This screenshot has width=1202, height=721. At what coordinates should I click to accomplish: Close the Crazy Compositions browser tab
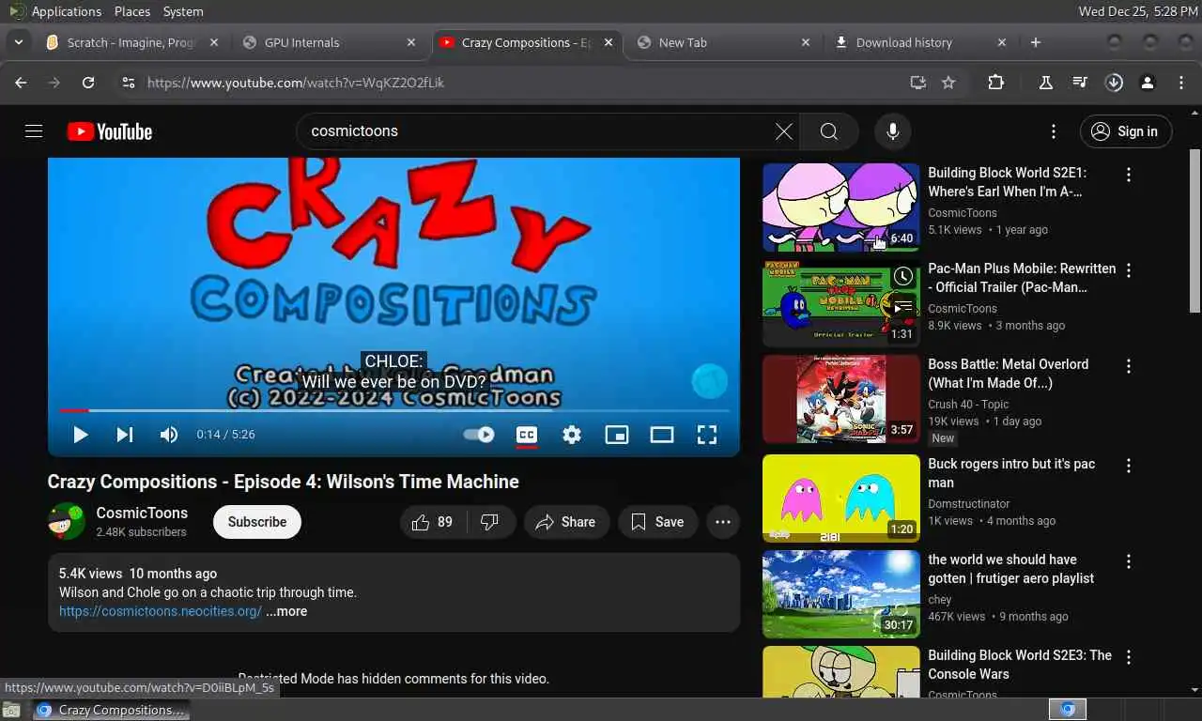(609, 42)
